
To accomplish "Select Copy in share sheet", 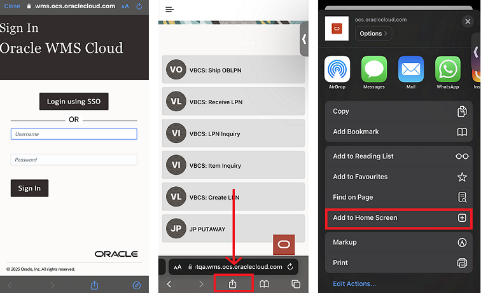I will (399, 111).
